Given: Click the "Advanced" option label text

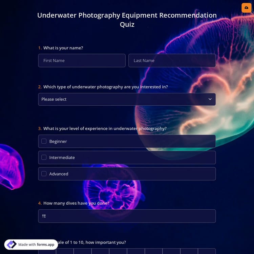Looking at the screenshot, I should 59,174.
